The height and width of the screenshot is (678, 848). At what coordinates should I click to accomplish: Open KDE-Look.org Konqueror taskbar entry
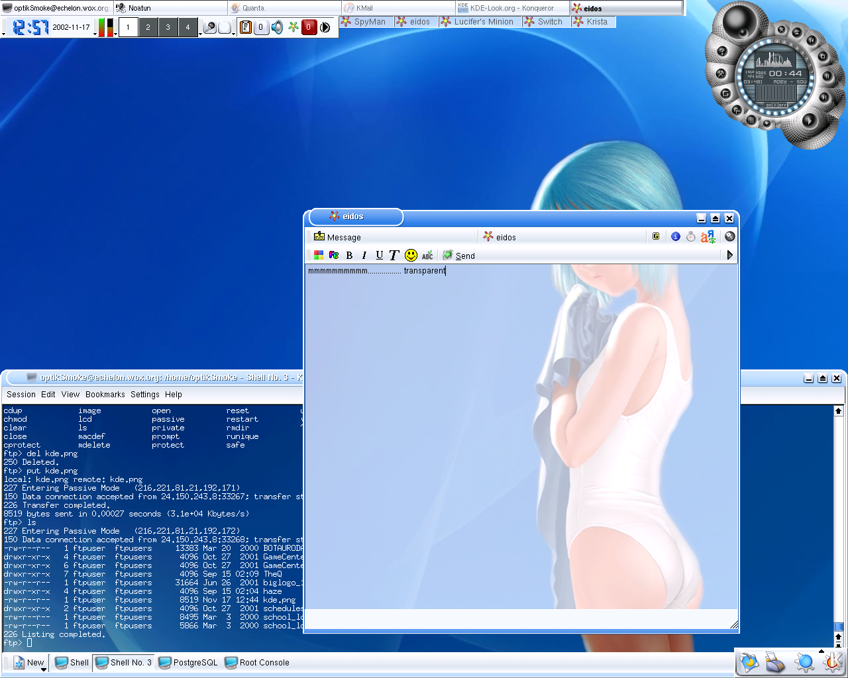pos(512,8)
